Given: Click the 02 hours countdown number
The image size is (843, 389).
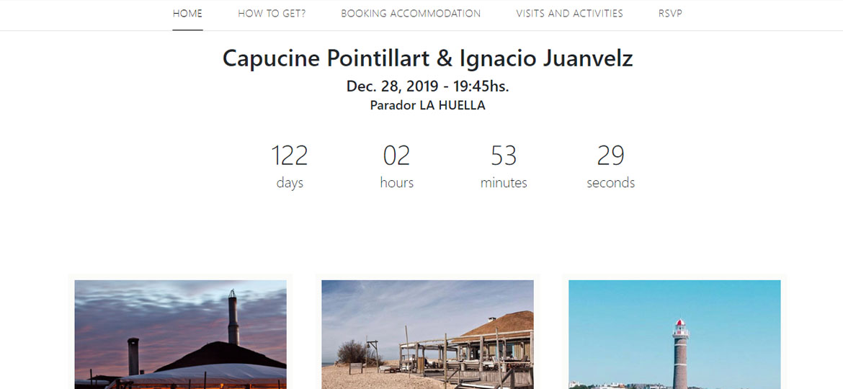Looking at the screenshot, I should click(397, 156).
